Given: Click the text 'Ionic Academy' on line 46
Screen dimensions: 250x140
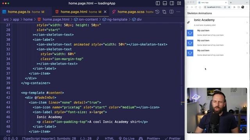Looking at the screenshot, I should [x=49, y=117].
